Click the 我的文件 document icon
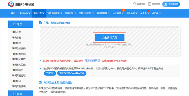The width and height of the screenshot is (189, 96). (x=149, y=4)
